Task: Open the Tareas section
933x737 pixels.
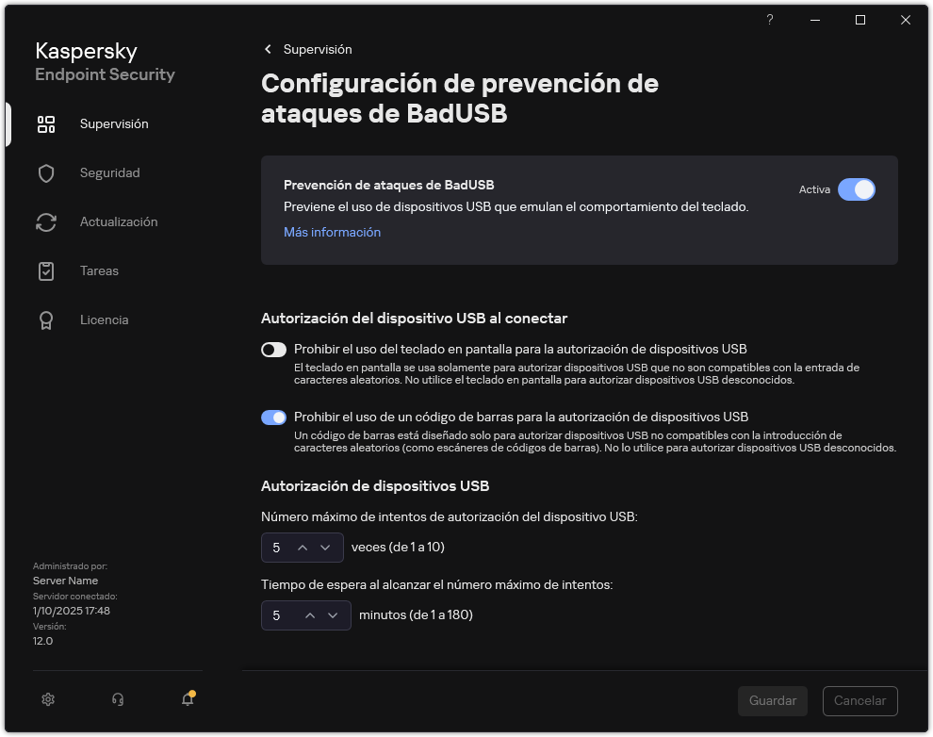Action: point(46,270)
